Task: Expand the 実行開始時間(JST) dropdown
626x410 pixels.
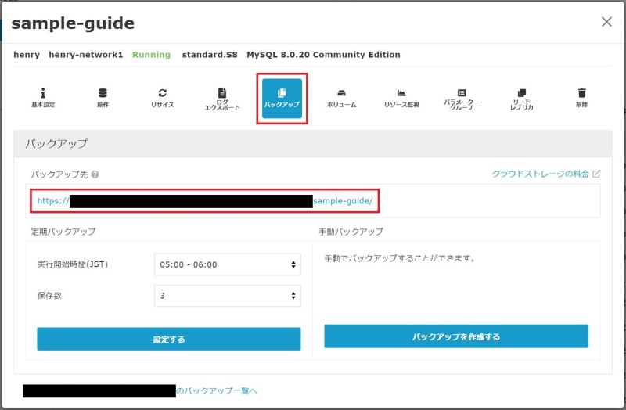Action: tap(228, 264)
